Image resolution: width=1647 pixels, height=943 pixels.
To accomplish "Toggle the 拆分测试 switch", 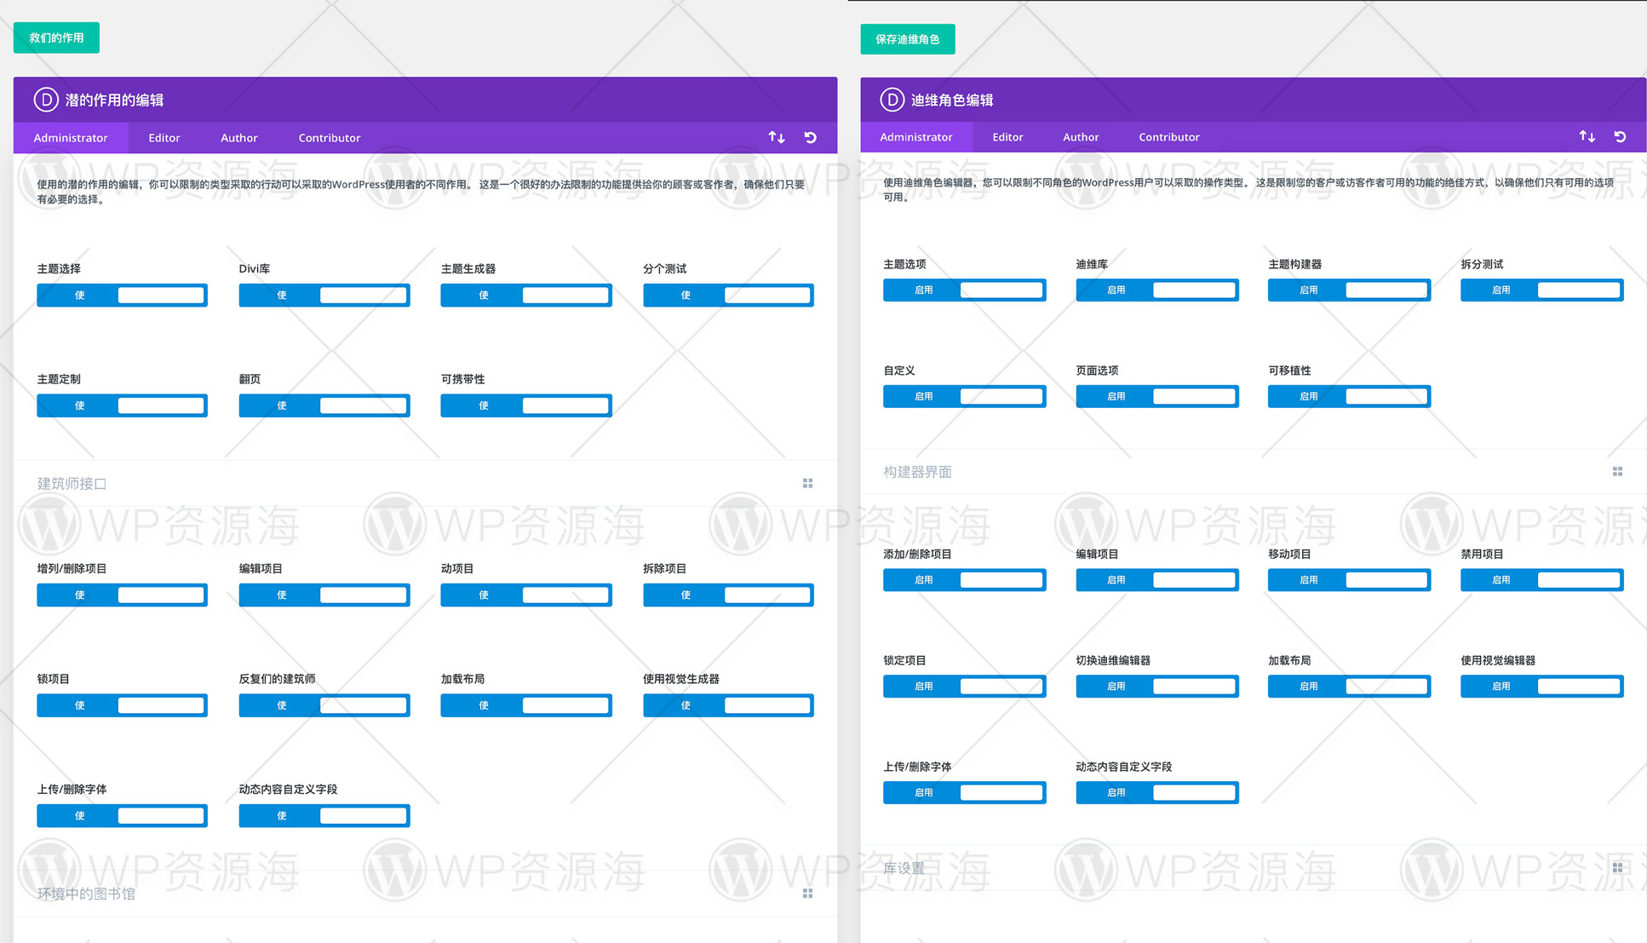I will coord(1541,290).
